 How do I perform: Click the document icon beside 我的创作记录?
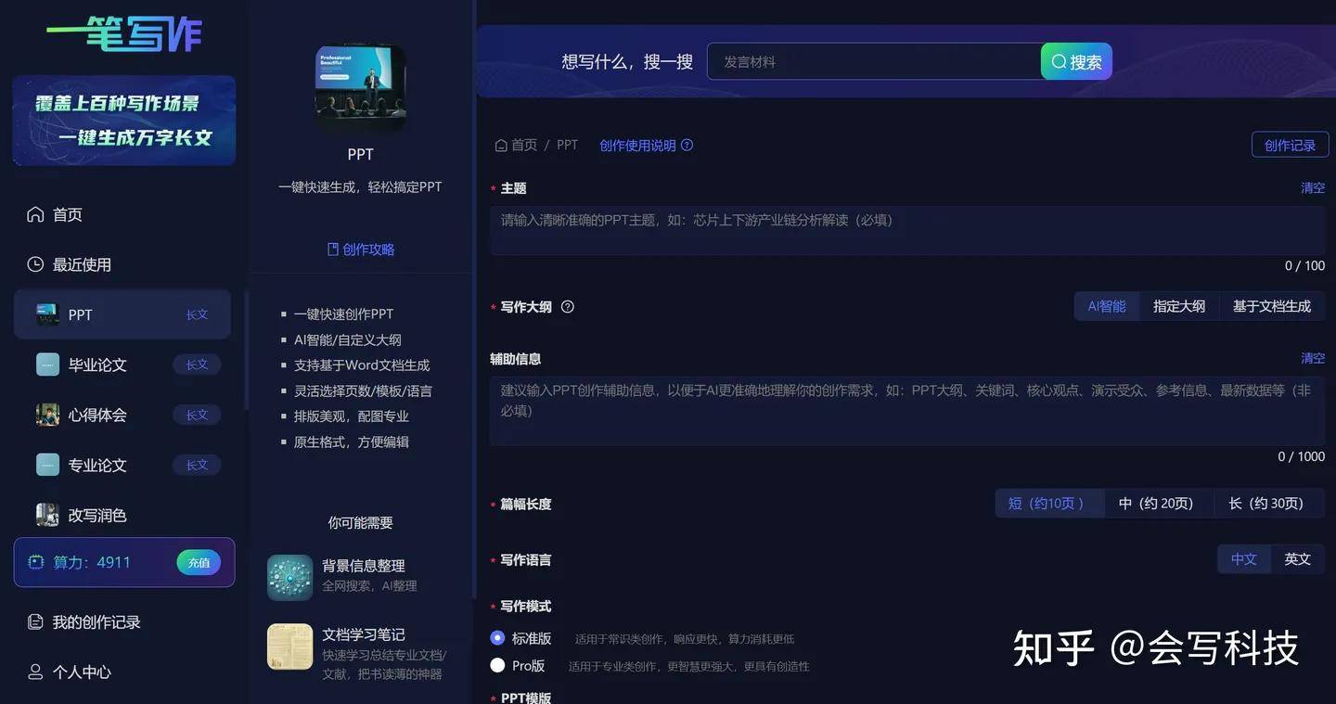pos(35,621)
